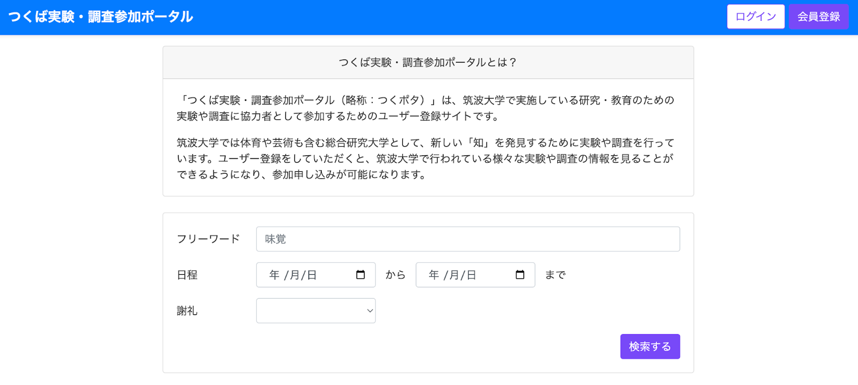Click the 会員登録 button
This screenshot has height=385, width=858.
pyautogui.click(x=818, y=17)
